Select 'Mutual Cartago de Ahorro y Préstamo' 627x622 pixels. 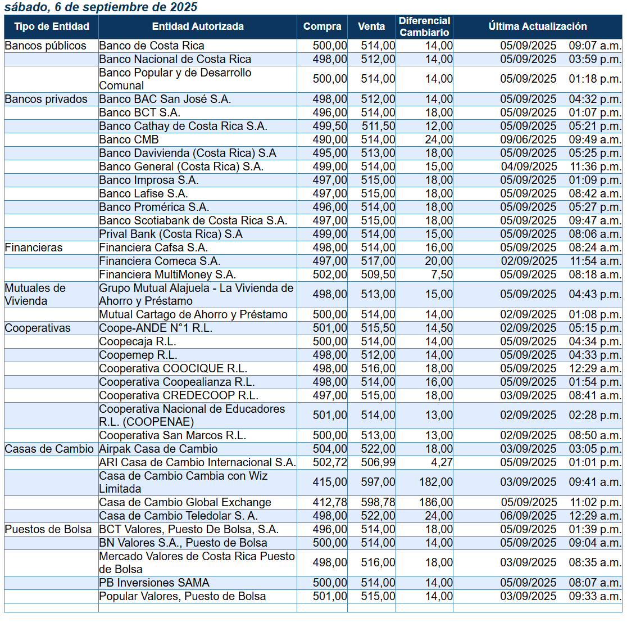pos(193,314)
